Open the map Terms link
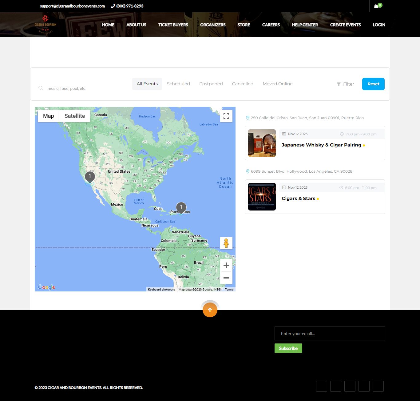Viewport: 420px width, 401px height. point(229,289)
